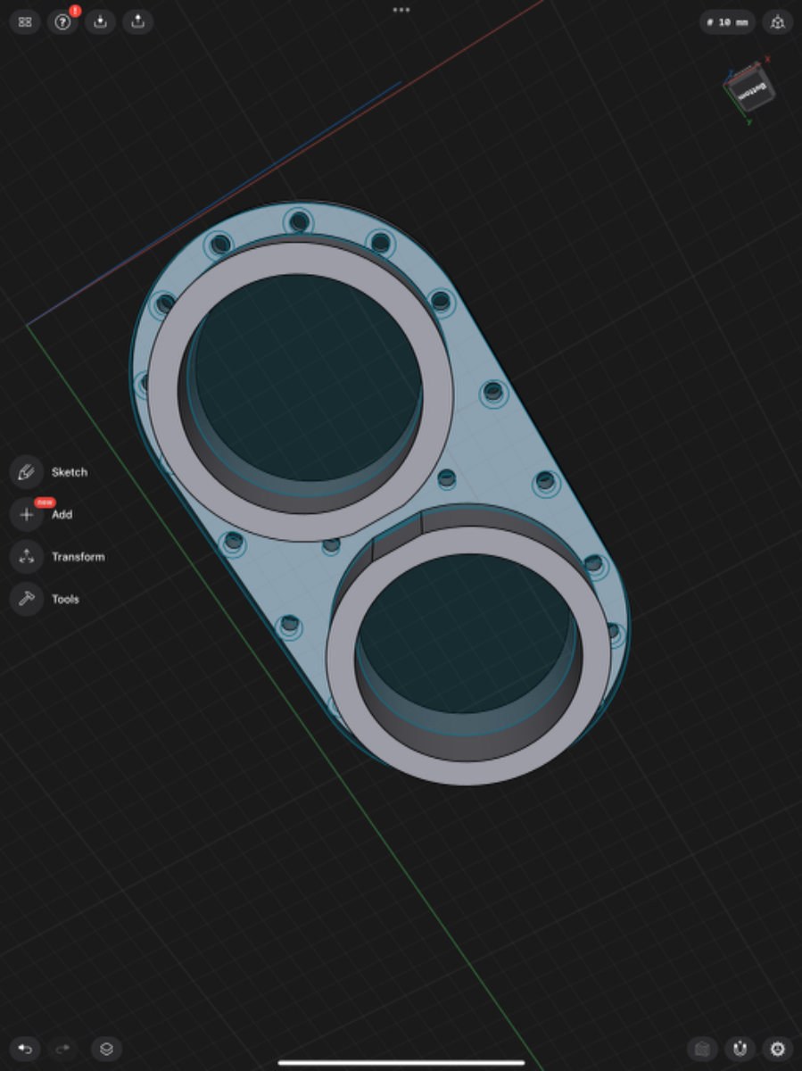Click the orientation cube labeled Bottom
The image size is (802, 1071).
coord(751,89)
